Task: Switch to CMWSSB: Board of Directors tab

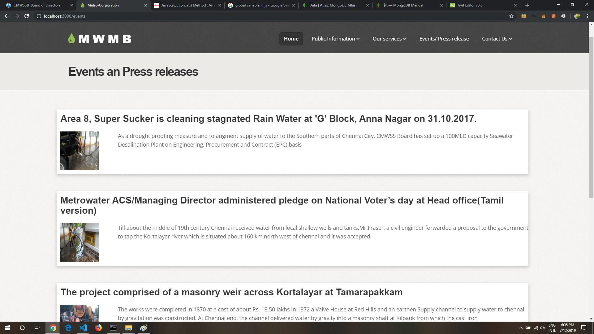Action: coord(37,5)
